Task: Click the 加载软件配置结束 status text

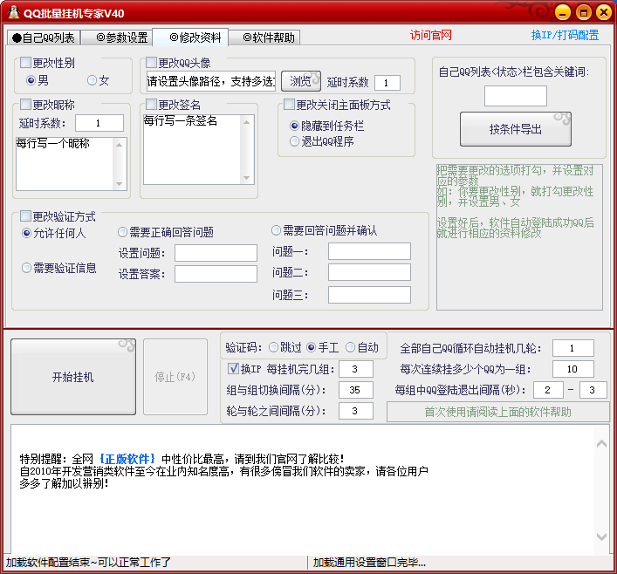Action: tap(88, 562)
